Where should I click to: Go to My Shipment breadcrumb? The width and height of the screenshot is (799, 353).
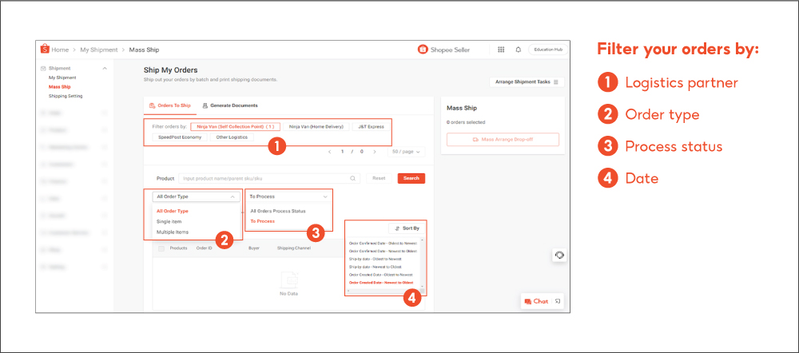99,50
